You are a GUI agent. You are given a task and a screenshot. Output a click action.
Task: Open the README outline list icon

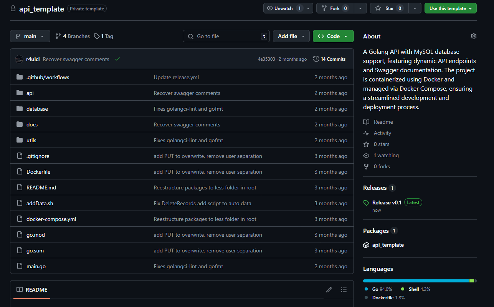[x=344, y=290]
